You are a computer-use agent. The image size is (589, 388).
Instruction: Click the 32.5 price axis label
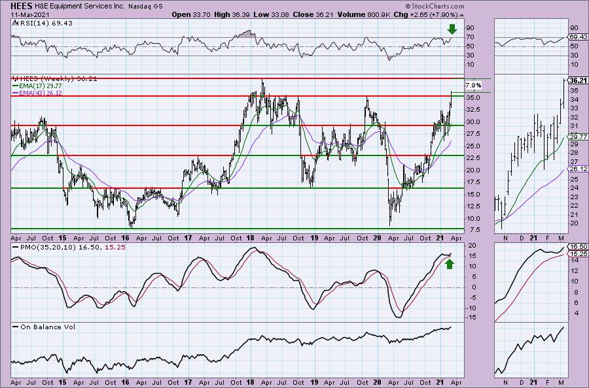tap(473, 110)
